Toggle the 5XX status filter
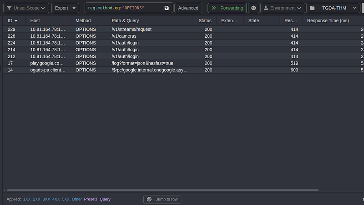This screenshot has width=364, height=205. click(x=66, y=199)
